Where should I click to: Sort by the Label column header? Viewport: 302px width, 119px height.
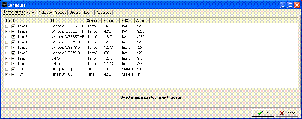(27, 21)
